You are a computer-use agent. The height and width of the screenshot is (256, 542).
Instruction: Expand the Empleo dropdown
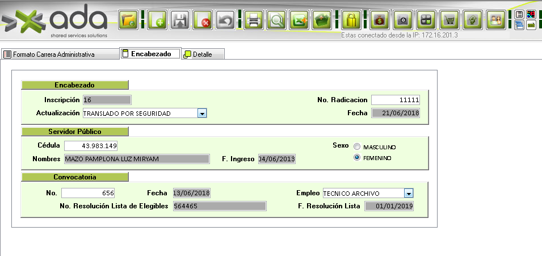pos(408,194)
